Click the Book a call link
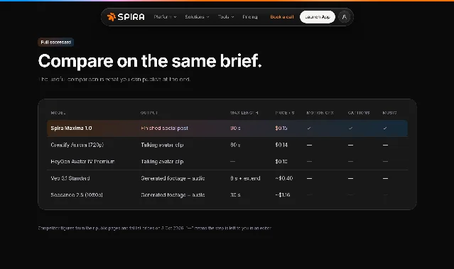This screenshot has width=454, height=269. (x=282, y=17)
